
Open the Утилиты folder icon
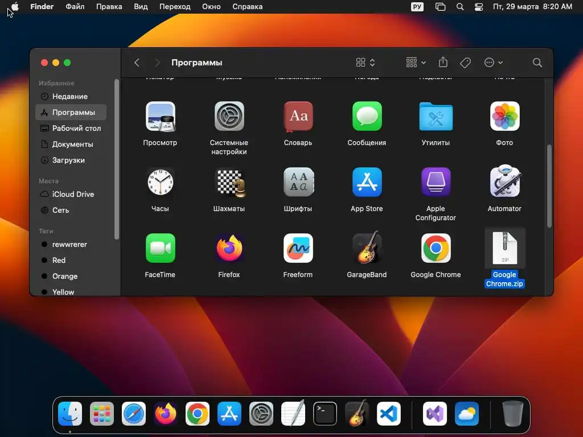(x=436, y=116)
